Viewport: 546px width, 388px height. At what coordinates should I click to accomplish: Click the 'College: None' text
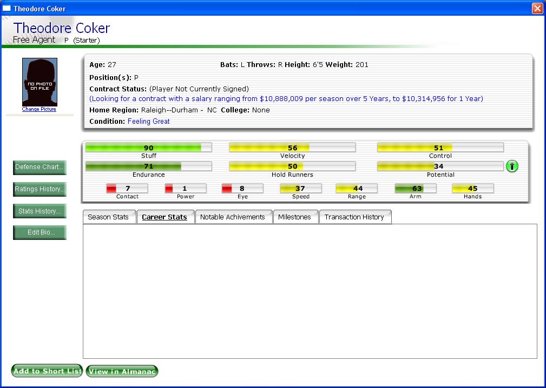pyautogui.click(x=246, y=110)
